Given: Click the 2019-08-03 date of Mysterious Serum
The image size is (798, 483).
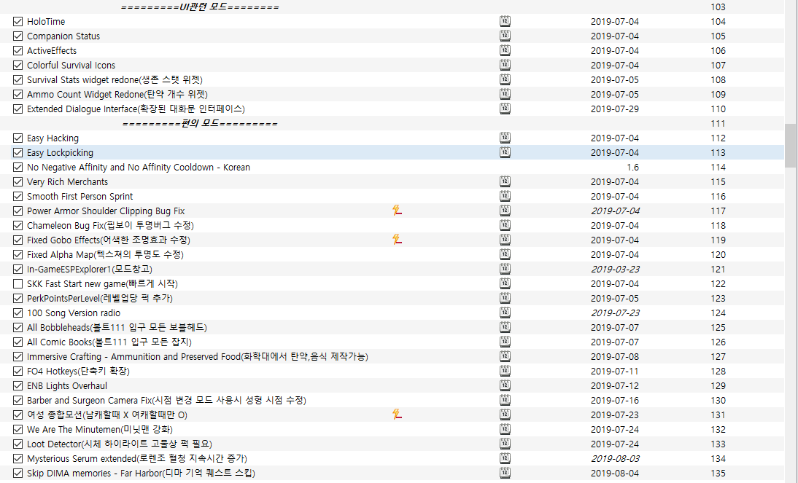Looking at the screenshot, I should click(615, 459).
